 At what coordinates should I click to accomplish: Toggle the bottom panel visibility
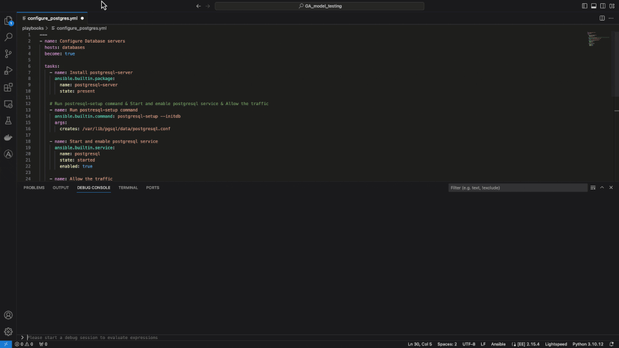594,6
